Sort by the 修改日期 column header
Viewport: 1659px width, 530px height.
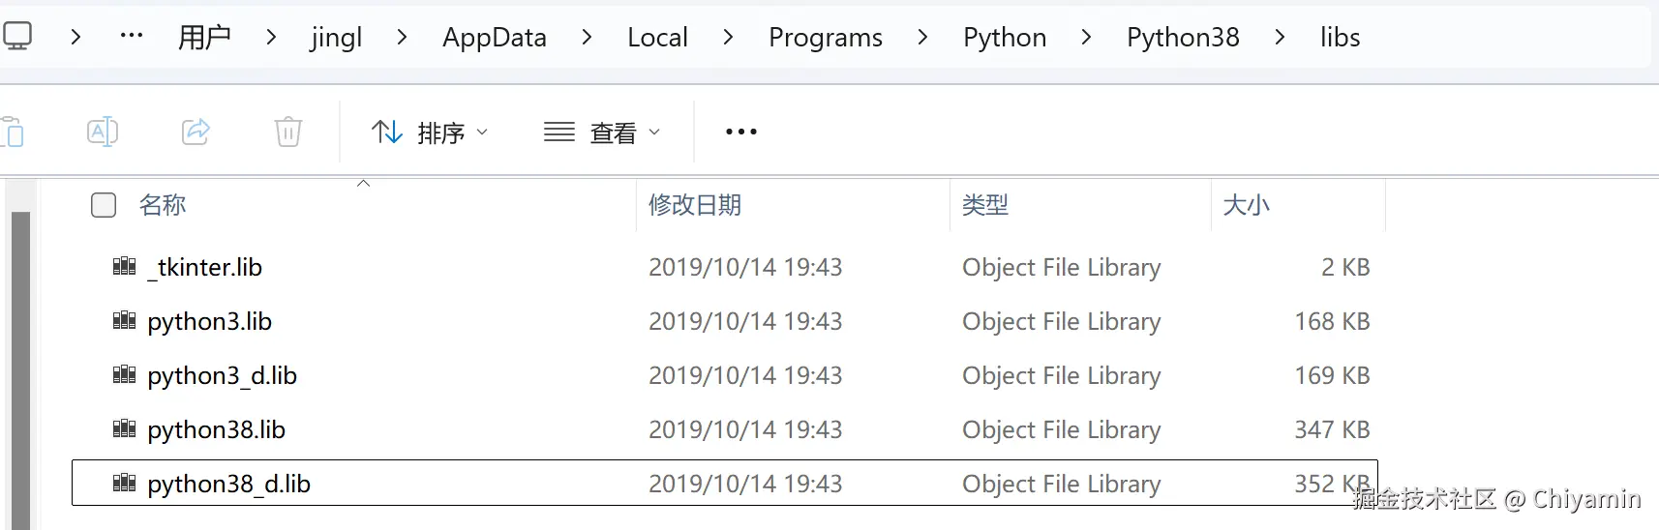pyautogui.click(x=695, y=205)
